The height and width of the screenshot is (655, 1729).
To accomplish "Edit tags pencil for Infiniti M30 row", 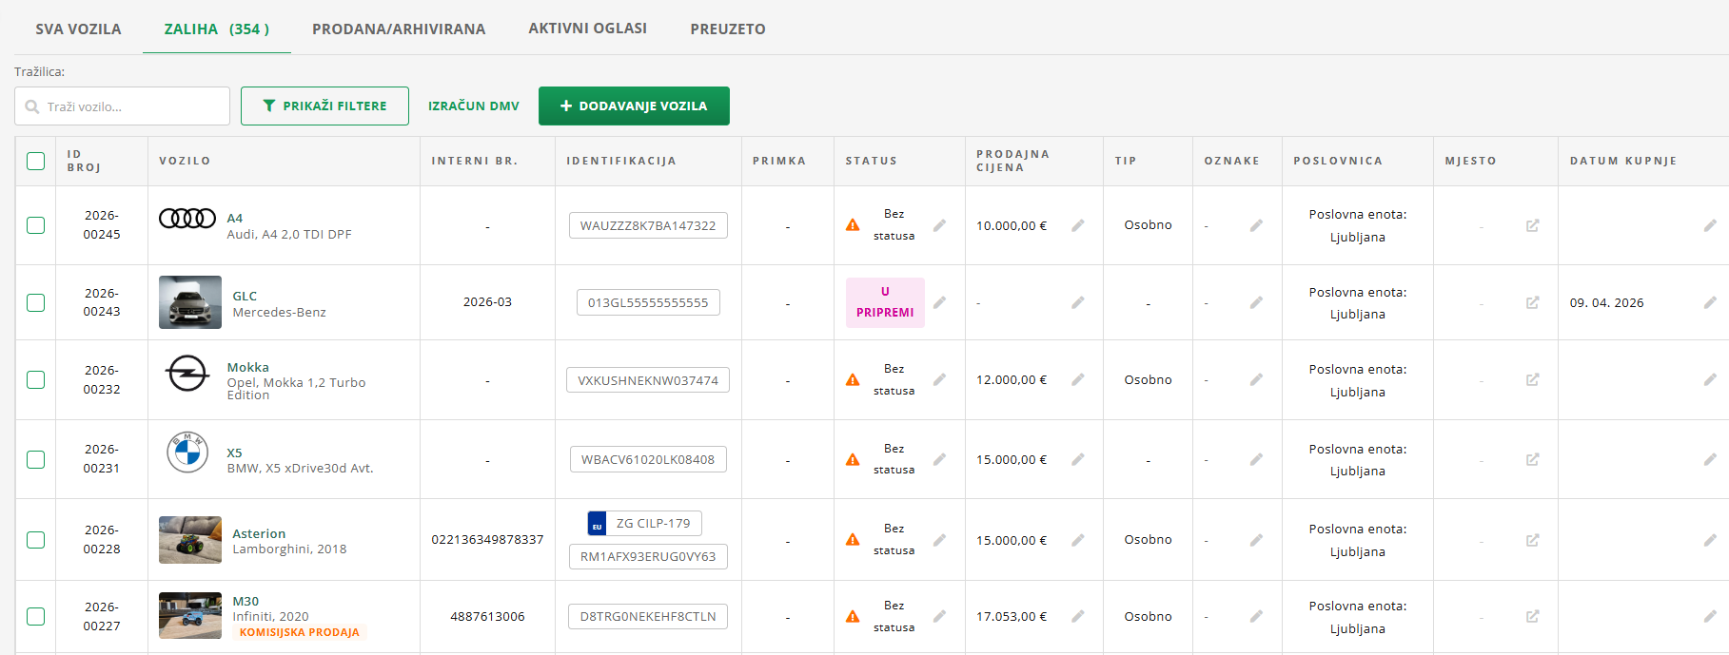I will click(x=1256, y=616).
